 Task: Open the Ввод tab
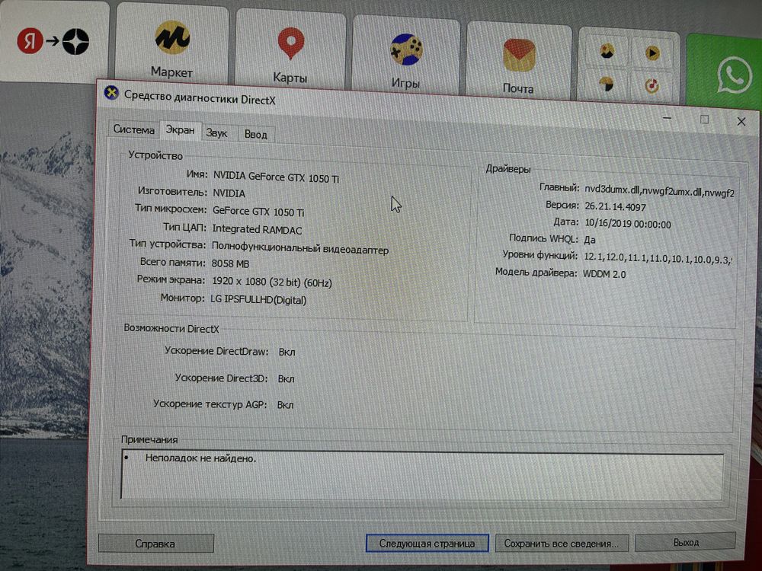point(255,135)
